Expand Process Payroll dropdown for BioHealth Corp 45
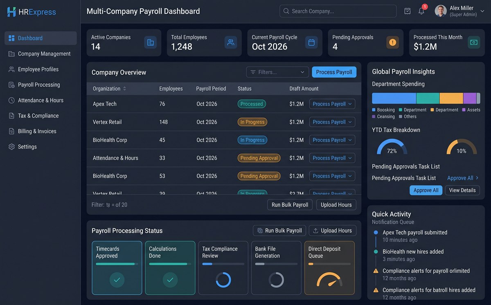 332,140
